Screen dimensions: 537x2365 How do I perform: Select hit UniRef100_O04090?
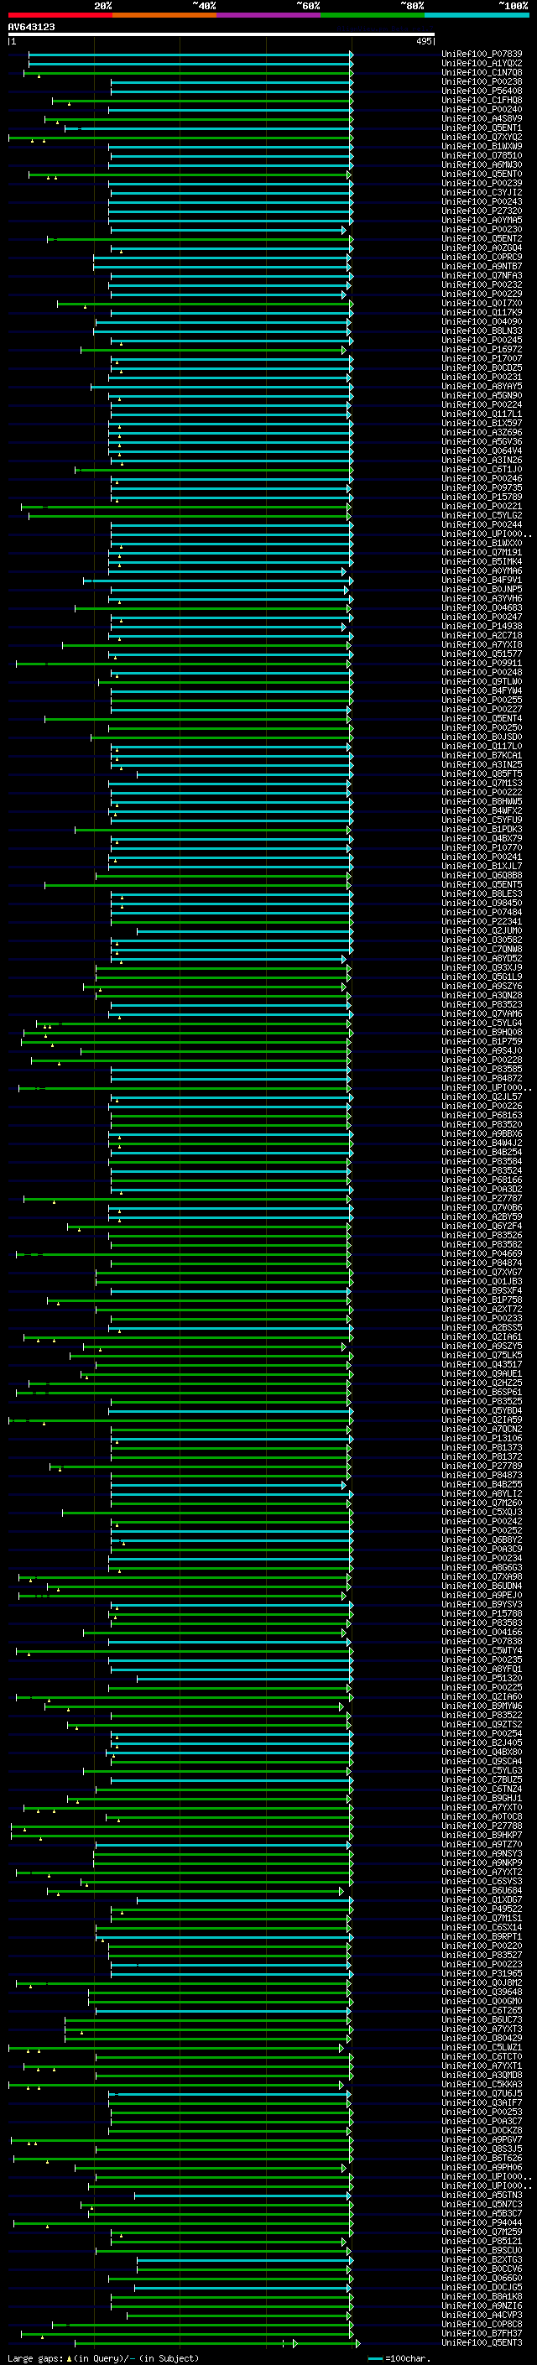point(482,321)
